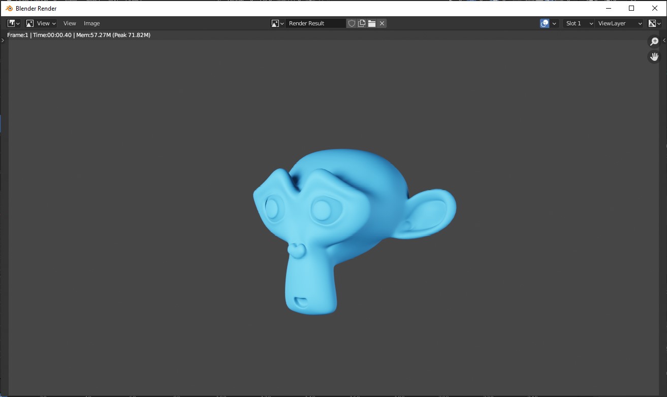Unlink the Render Result image
The width and height of the screenshot is (667, 397).
pos(382,23)
